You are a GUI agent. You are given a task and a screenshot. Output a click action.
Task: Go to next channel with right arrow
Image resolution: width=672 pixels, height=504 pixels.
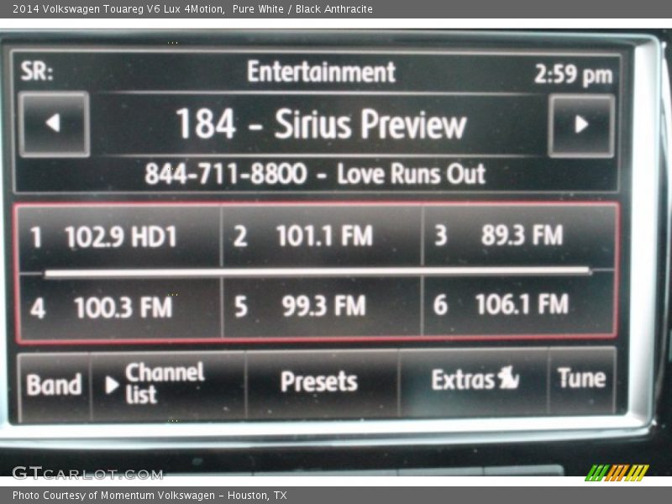click(581, 125)
